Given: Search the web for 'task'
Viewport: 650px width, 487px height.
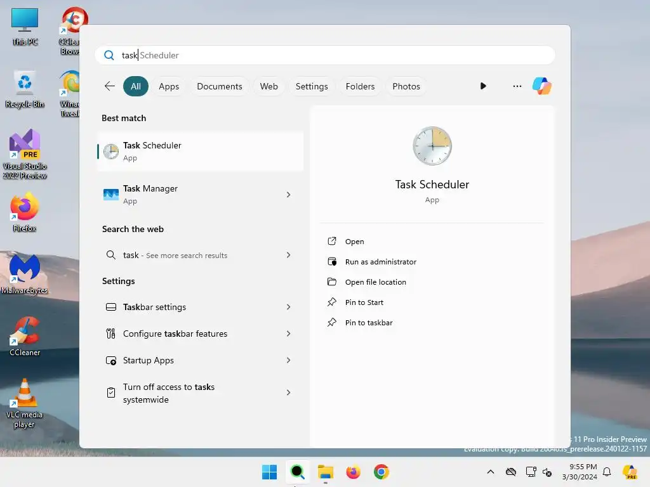Looking at the screenshot, I should click(x=200, y=255).
